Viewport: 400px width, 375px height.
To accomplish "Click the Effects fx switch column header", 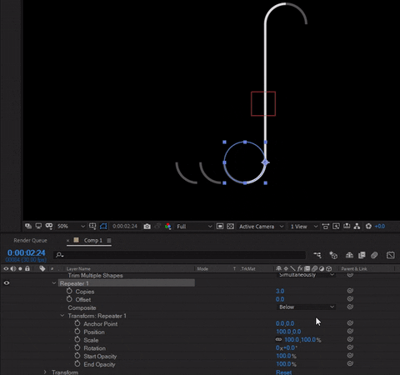I will tap(300, 268).
